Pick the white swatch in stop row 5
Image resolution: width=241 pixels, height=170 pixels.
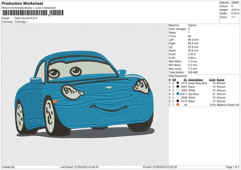178,97
